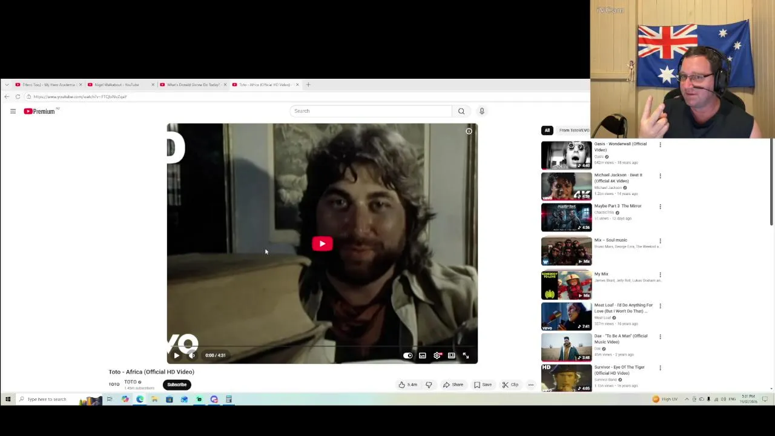Create a clip with the Clip button

point(510,385)
